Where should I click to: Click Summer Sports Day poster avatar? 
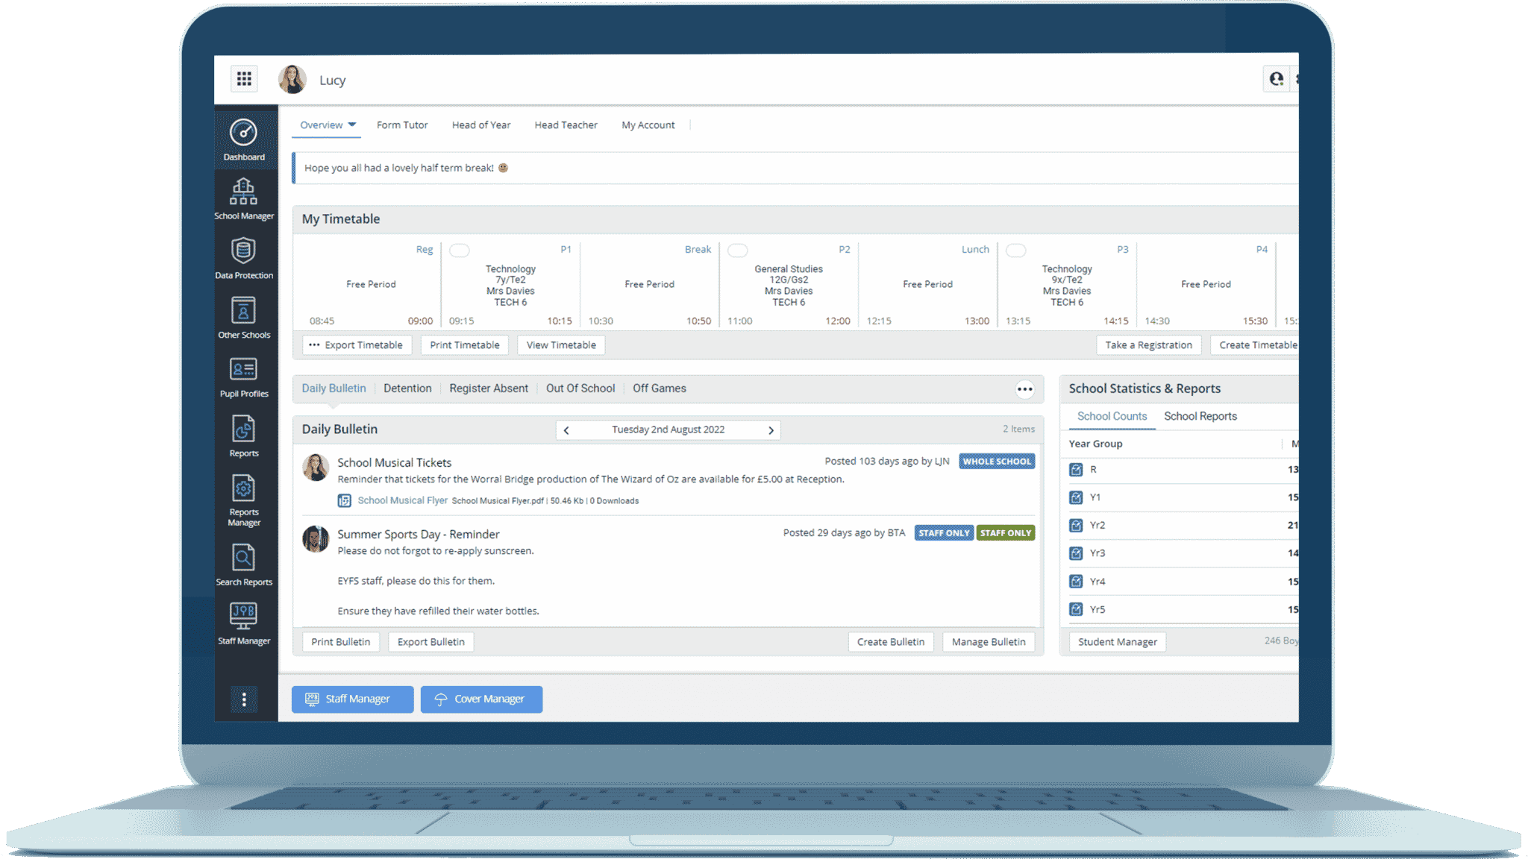point(316,538)
